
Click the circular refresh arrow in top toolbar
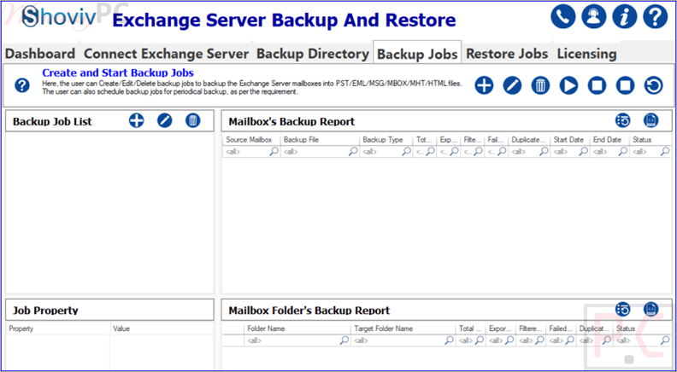coord(654,85)
